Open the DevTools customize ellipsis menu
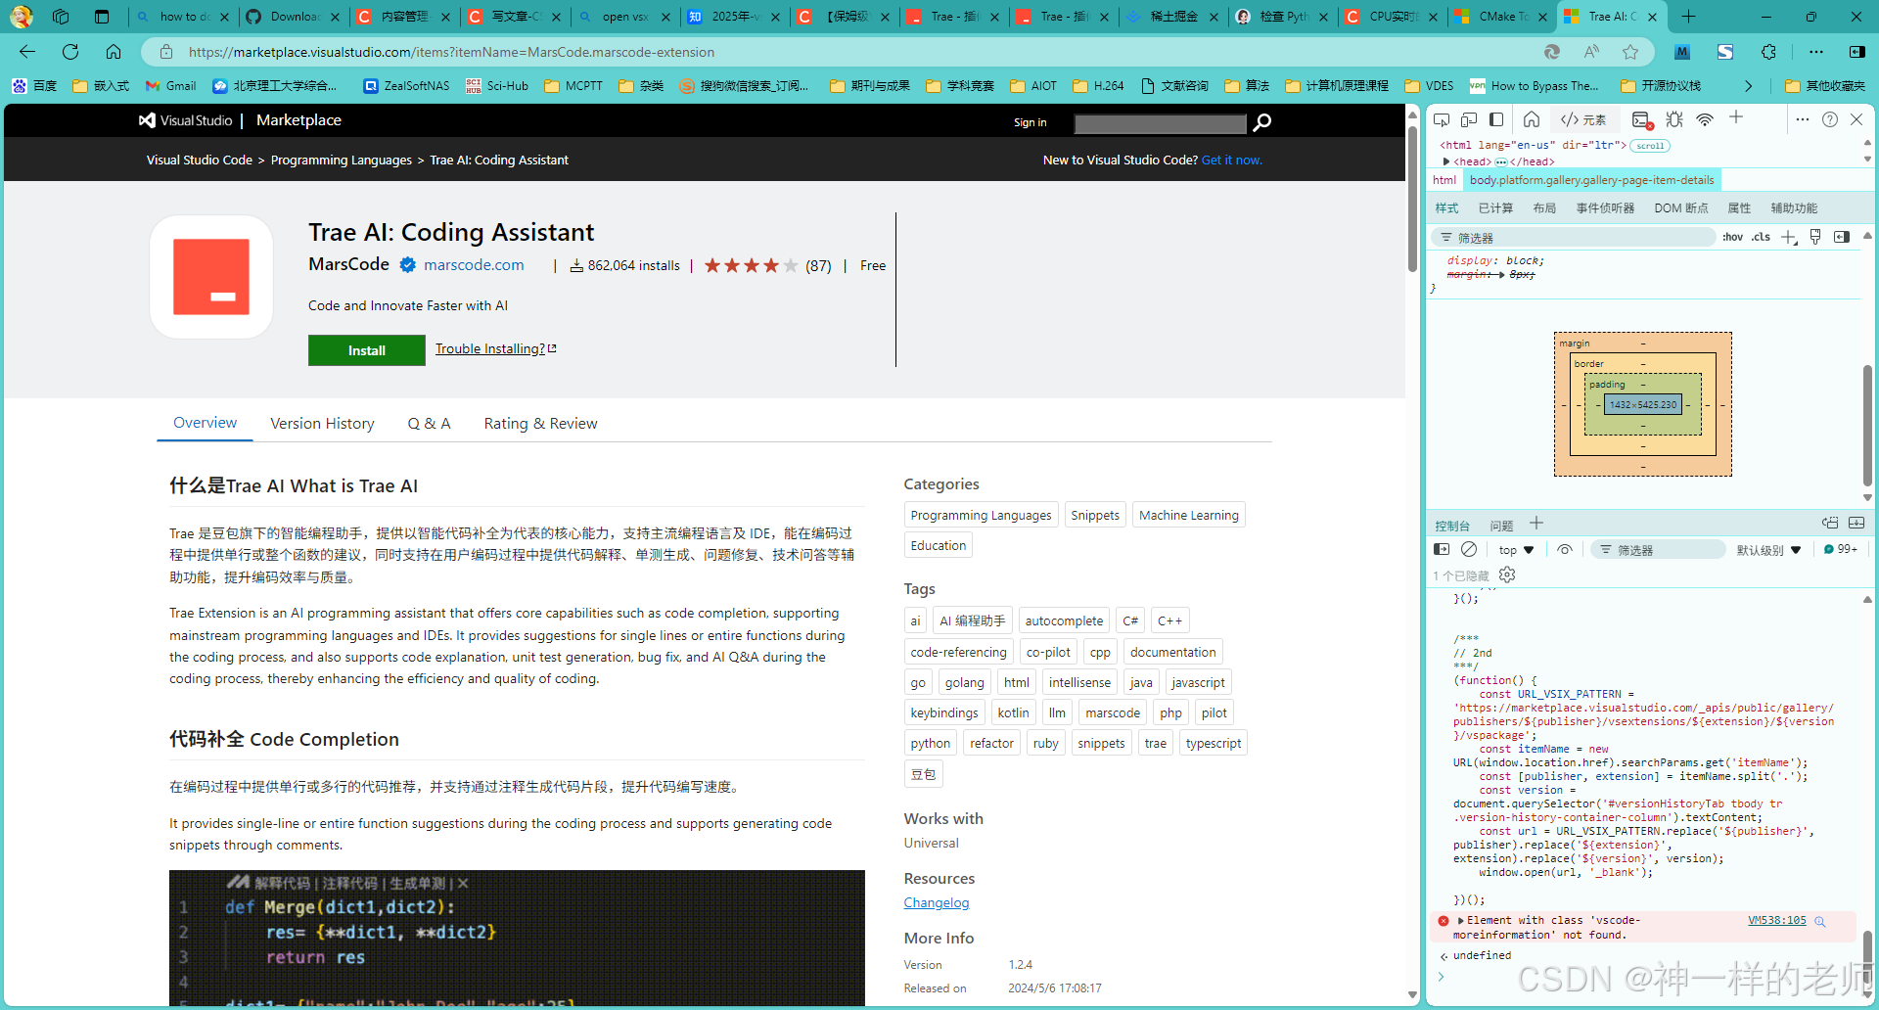The image size is (1879, 1010). (1803, 119)
